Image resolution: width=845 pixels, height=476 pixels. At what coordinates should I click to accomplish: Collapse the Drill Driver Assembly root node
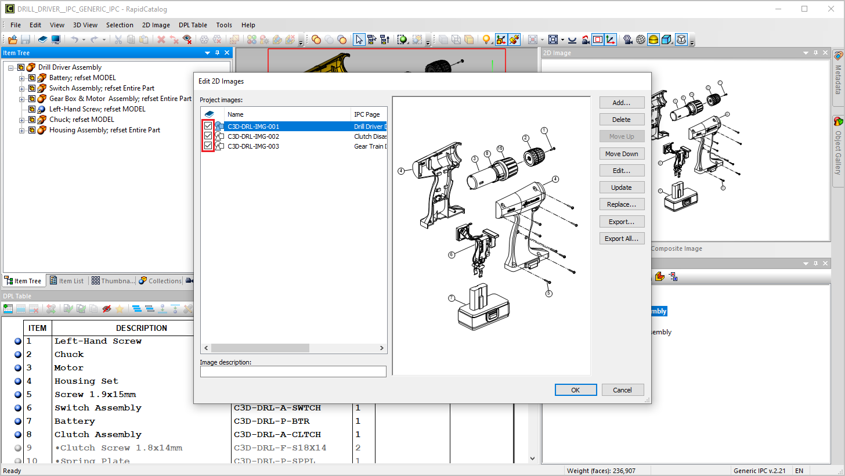[11, 67]
